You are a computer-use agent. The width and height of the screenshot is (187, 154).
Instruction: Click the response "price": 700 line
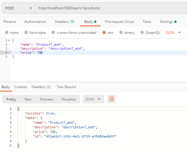click(45, 132)
